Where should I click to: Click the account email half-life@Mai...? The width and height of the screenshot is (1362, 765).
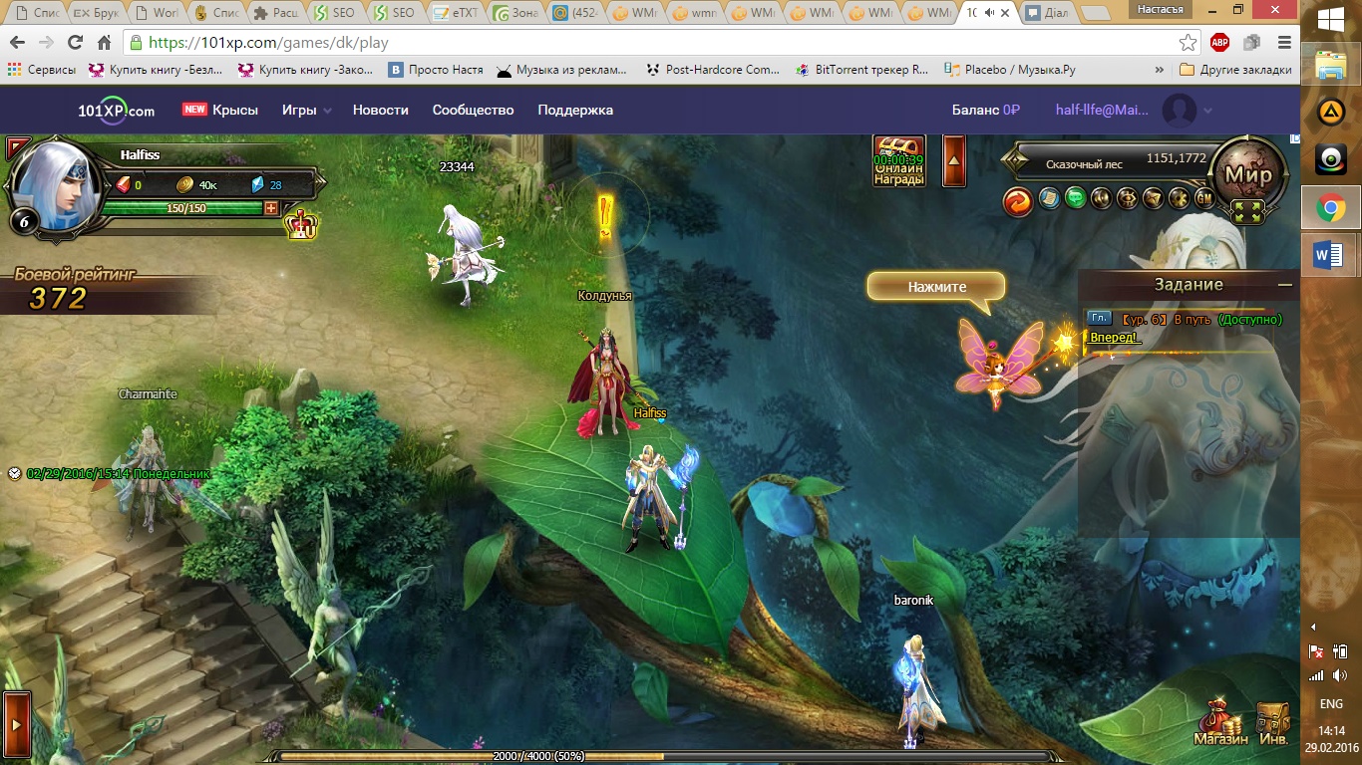[1102, 110]
